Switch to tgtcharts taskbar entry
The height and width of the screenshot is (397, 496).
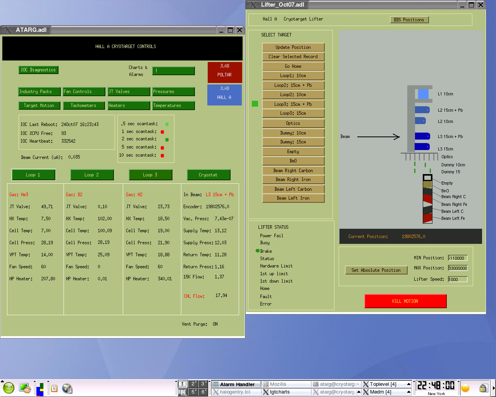[x=286, y=392]
